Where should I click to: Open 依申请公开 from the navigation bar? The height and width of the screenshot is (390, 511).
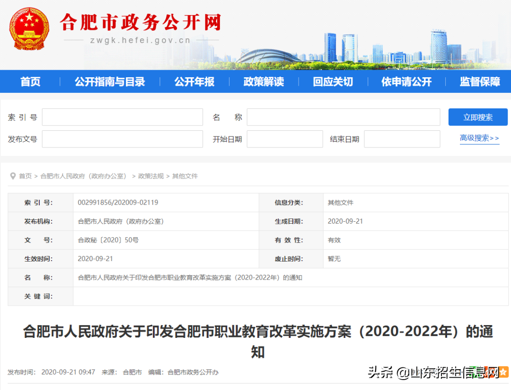pos(406,81)
